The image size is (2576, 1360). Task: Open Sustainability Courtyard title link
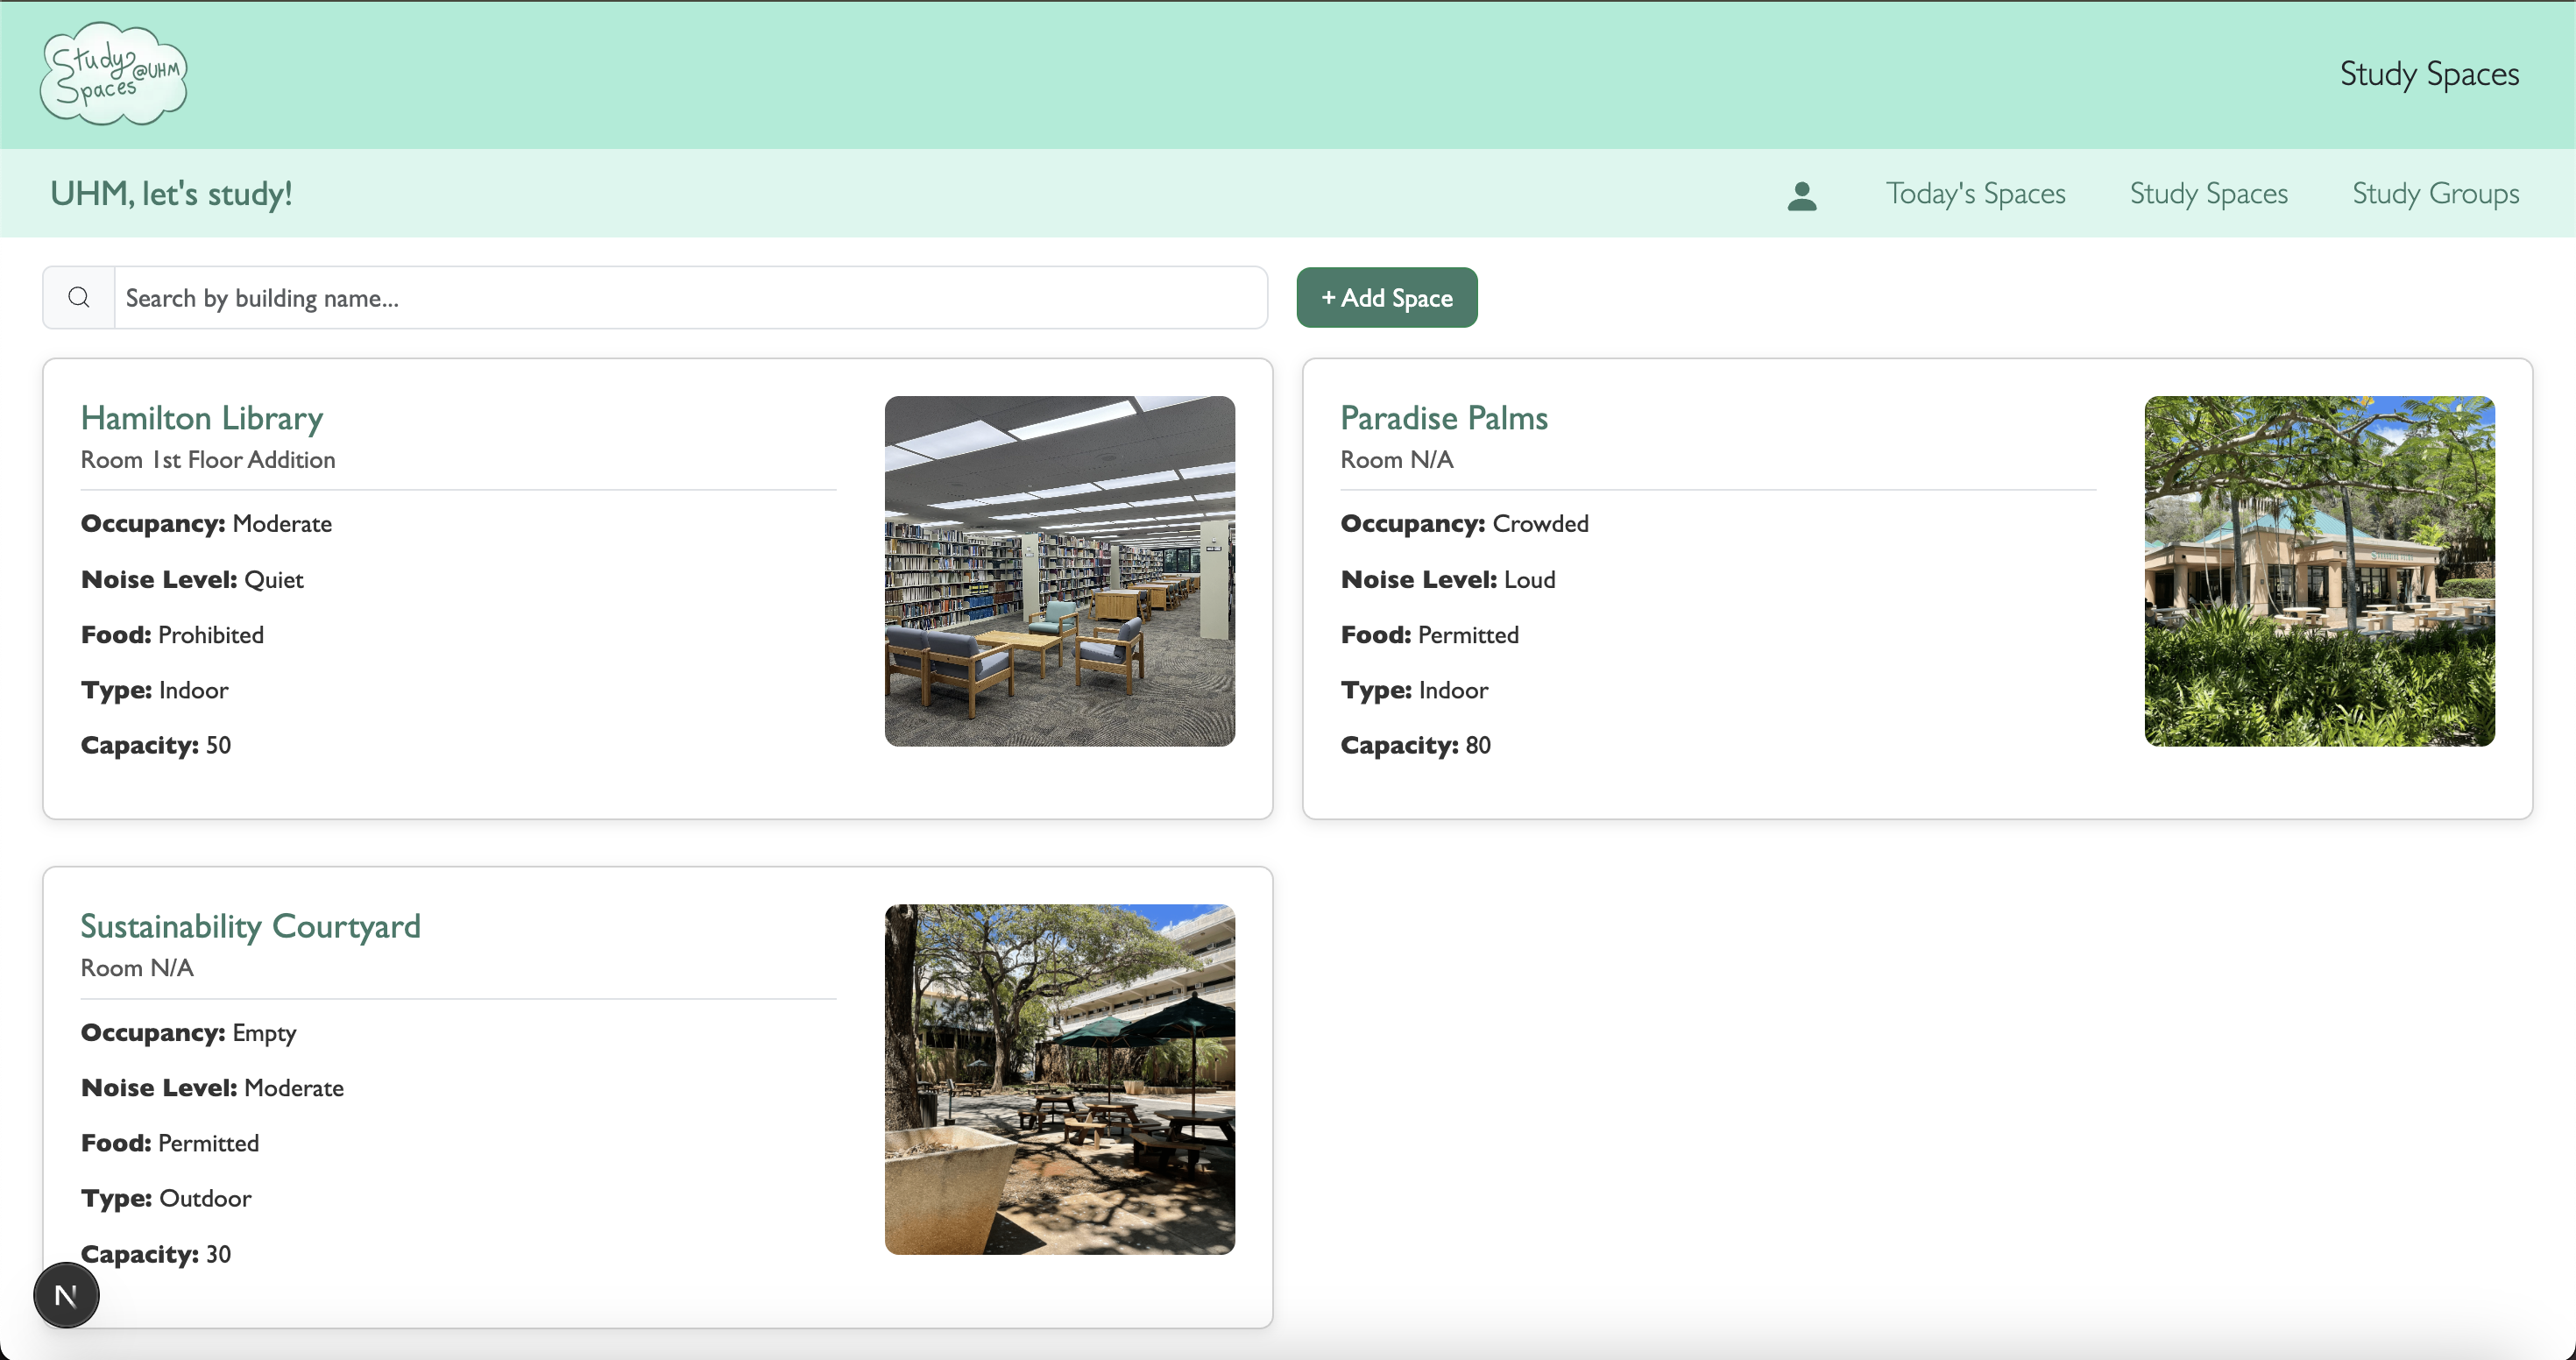point(250,926)
